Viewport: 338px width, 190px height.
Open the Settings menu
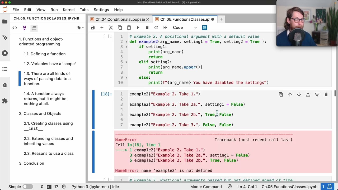click(x=101, y=10)
